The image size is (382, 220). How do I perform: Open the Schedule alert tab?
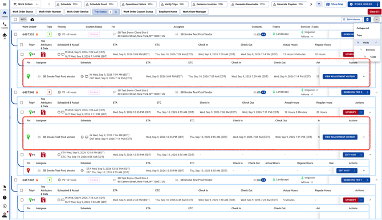[x=68, y=4]
